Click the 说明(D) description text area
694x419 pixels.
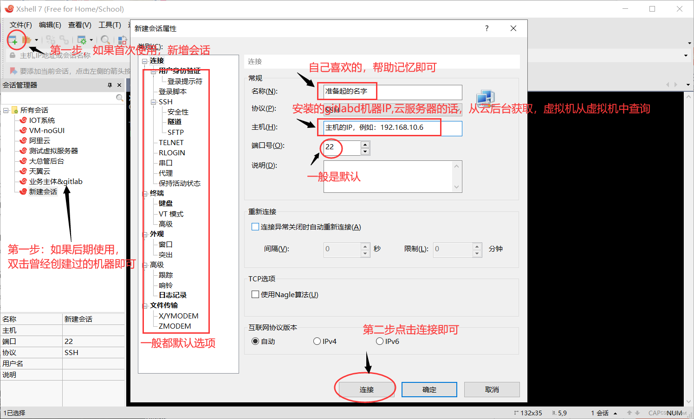393,176
